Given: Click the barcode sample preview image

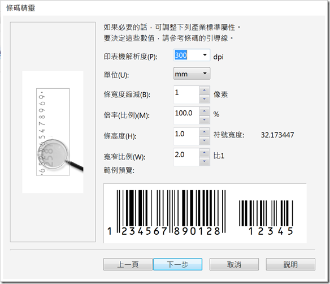Looking at the screenshot, I should pyautogui.click(x=205, y=213).
